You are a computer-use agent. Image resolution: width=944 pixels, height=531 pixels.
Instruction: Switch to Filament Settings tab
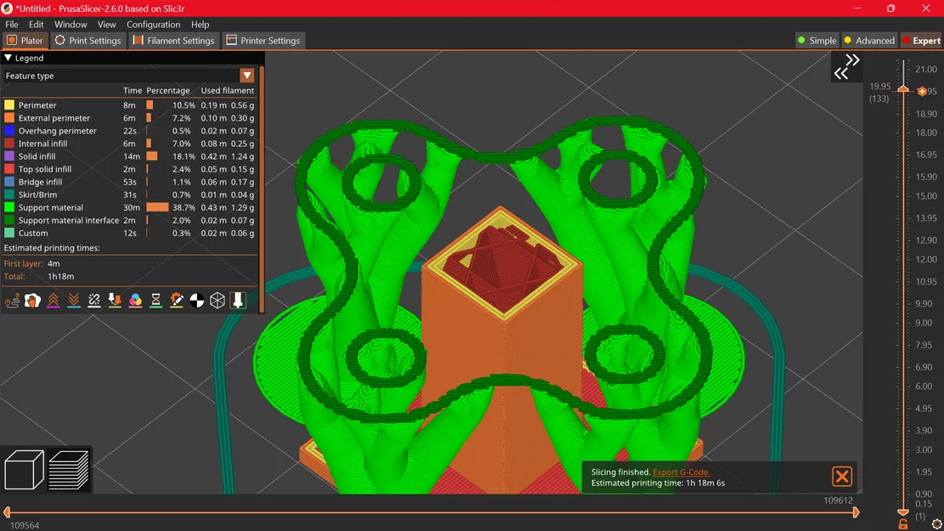click(x=173, y=40)
